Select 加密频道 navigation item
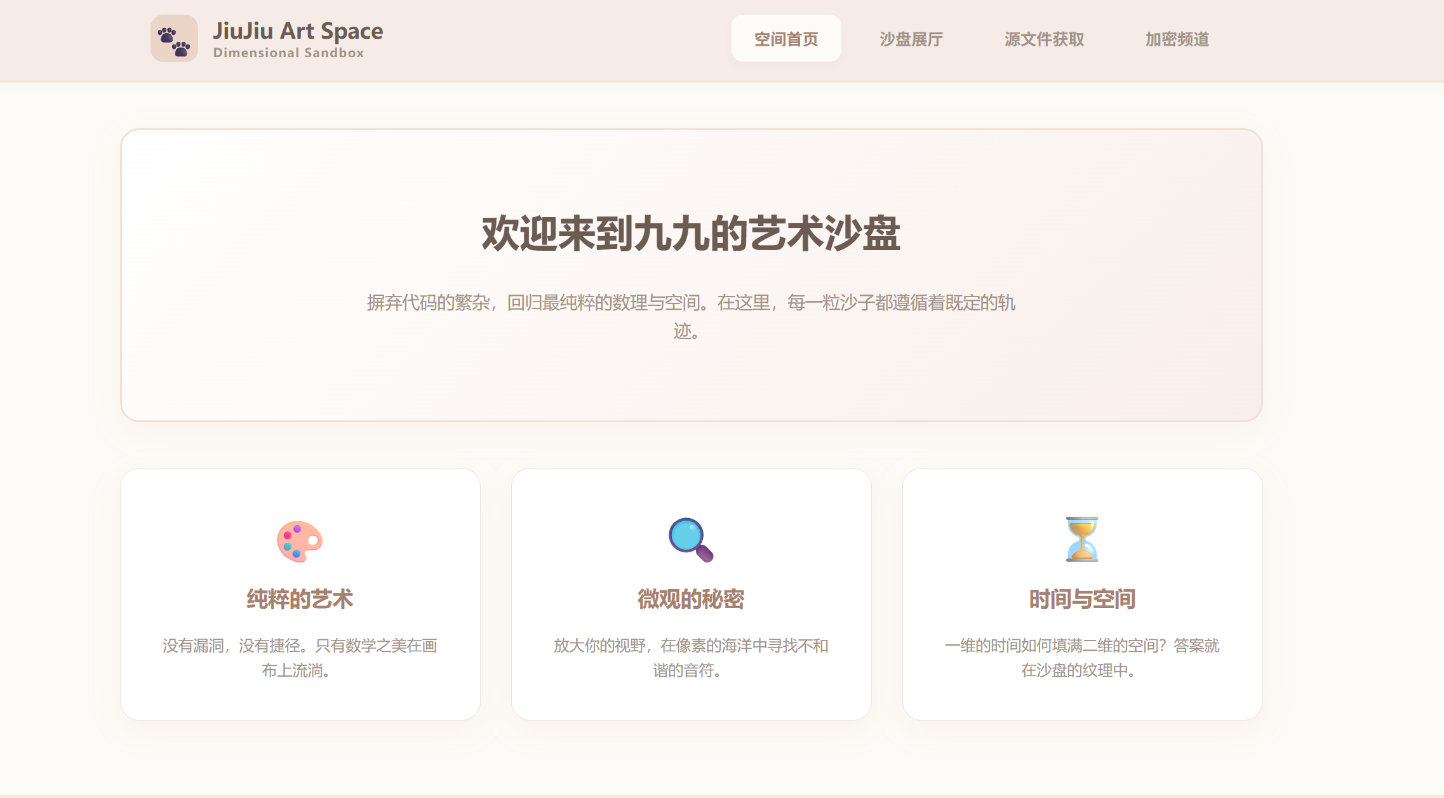 click(1177, 39)
